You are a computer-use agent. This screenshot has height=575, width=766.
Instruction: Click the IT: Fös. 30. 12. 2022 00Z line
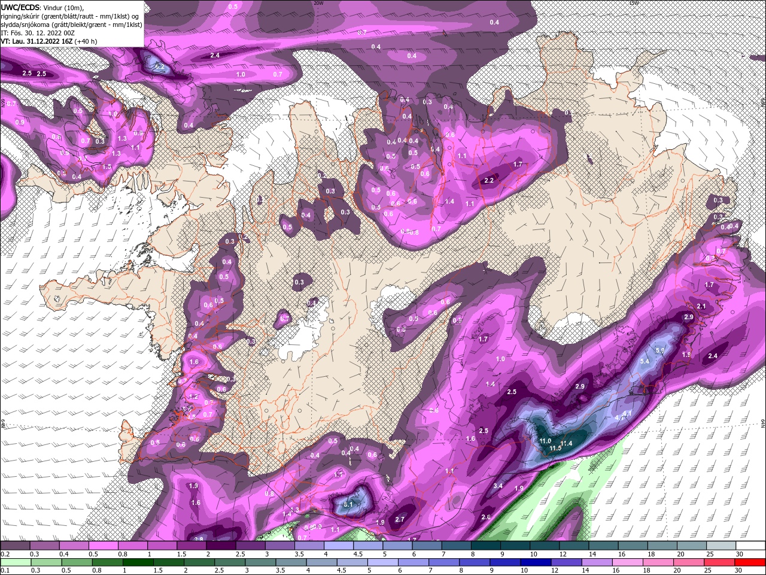[39, 33]
